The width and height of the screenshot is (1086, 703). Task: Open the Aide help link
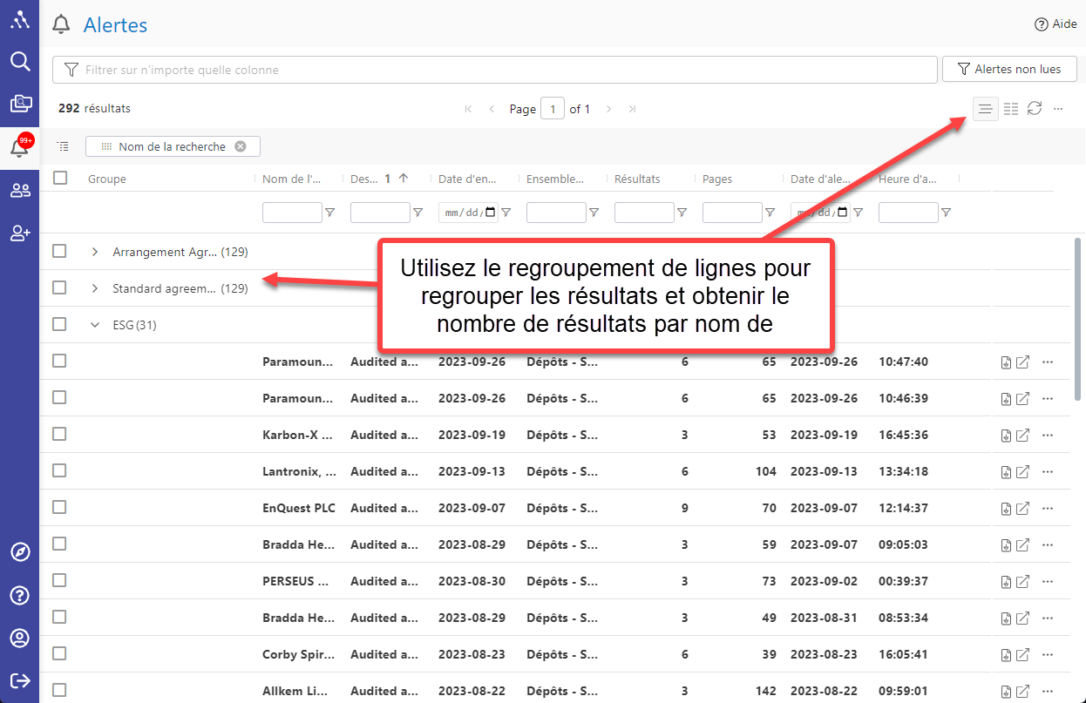(1055, 24)
